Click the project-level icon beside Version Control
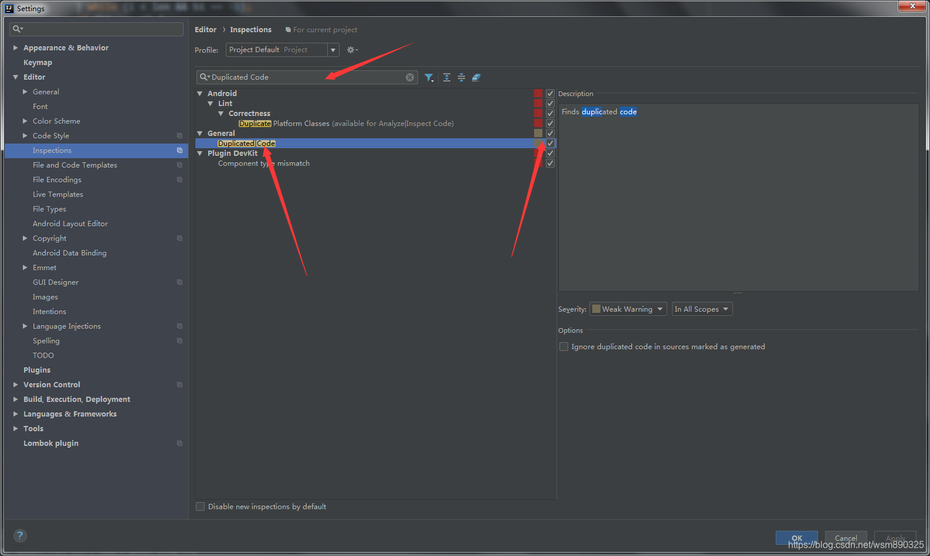Viewport: 930px width, 556px height. [179, 385]
